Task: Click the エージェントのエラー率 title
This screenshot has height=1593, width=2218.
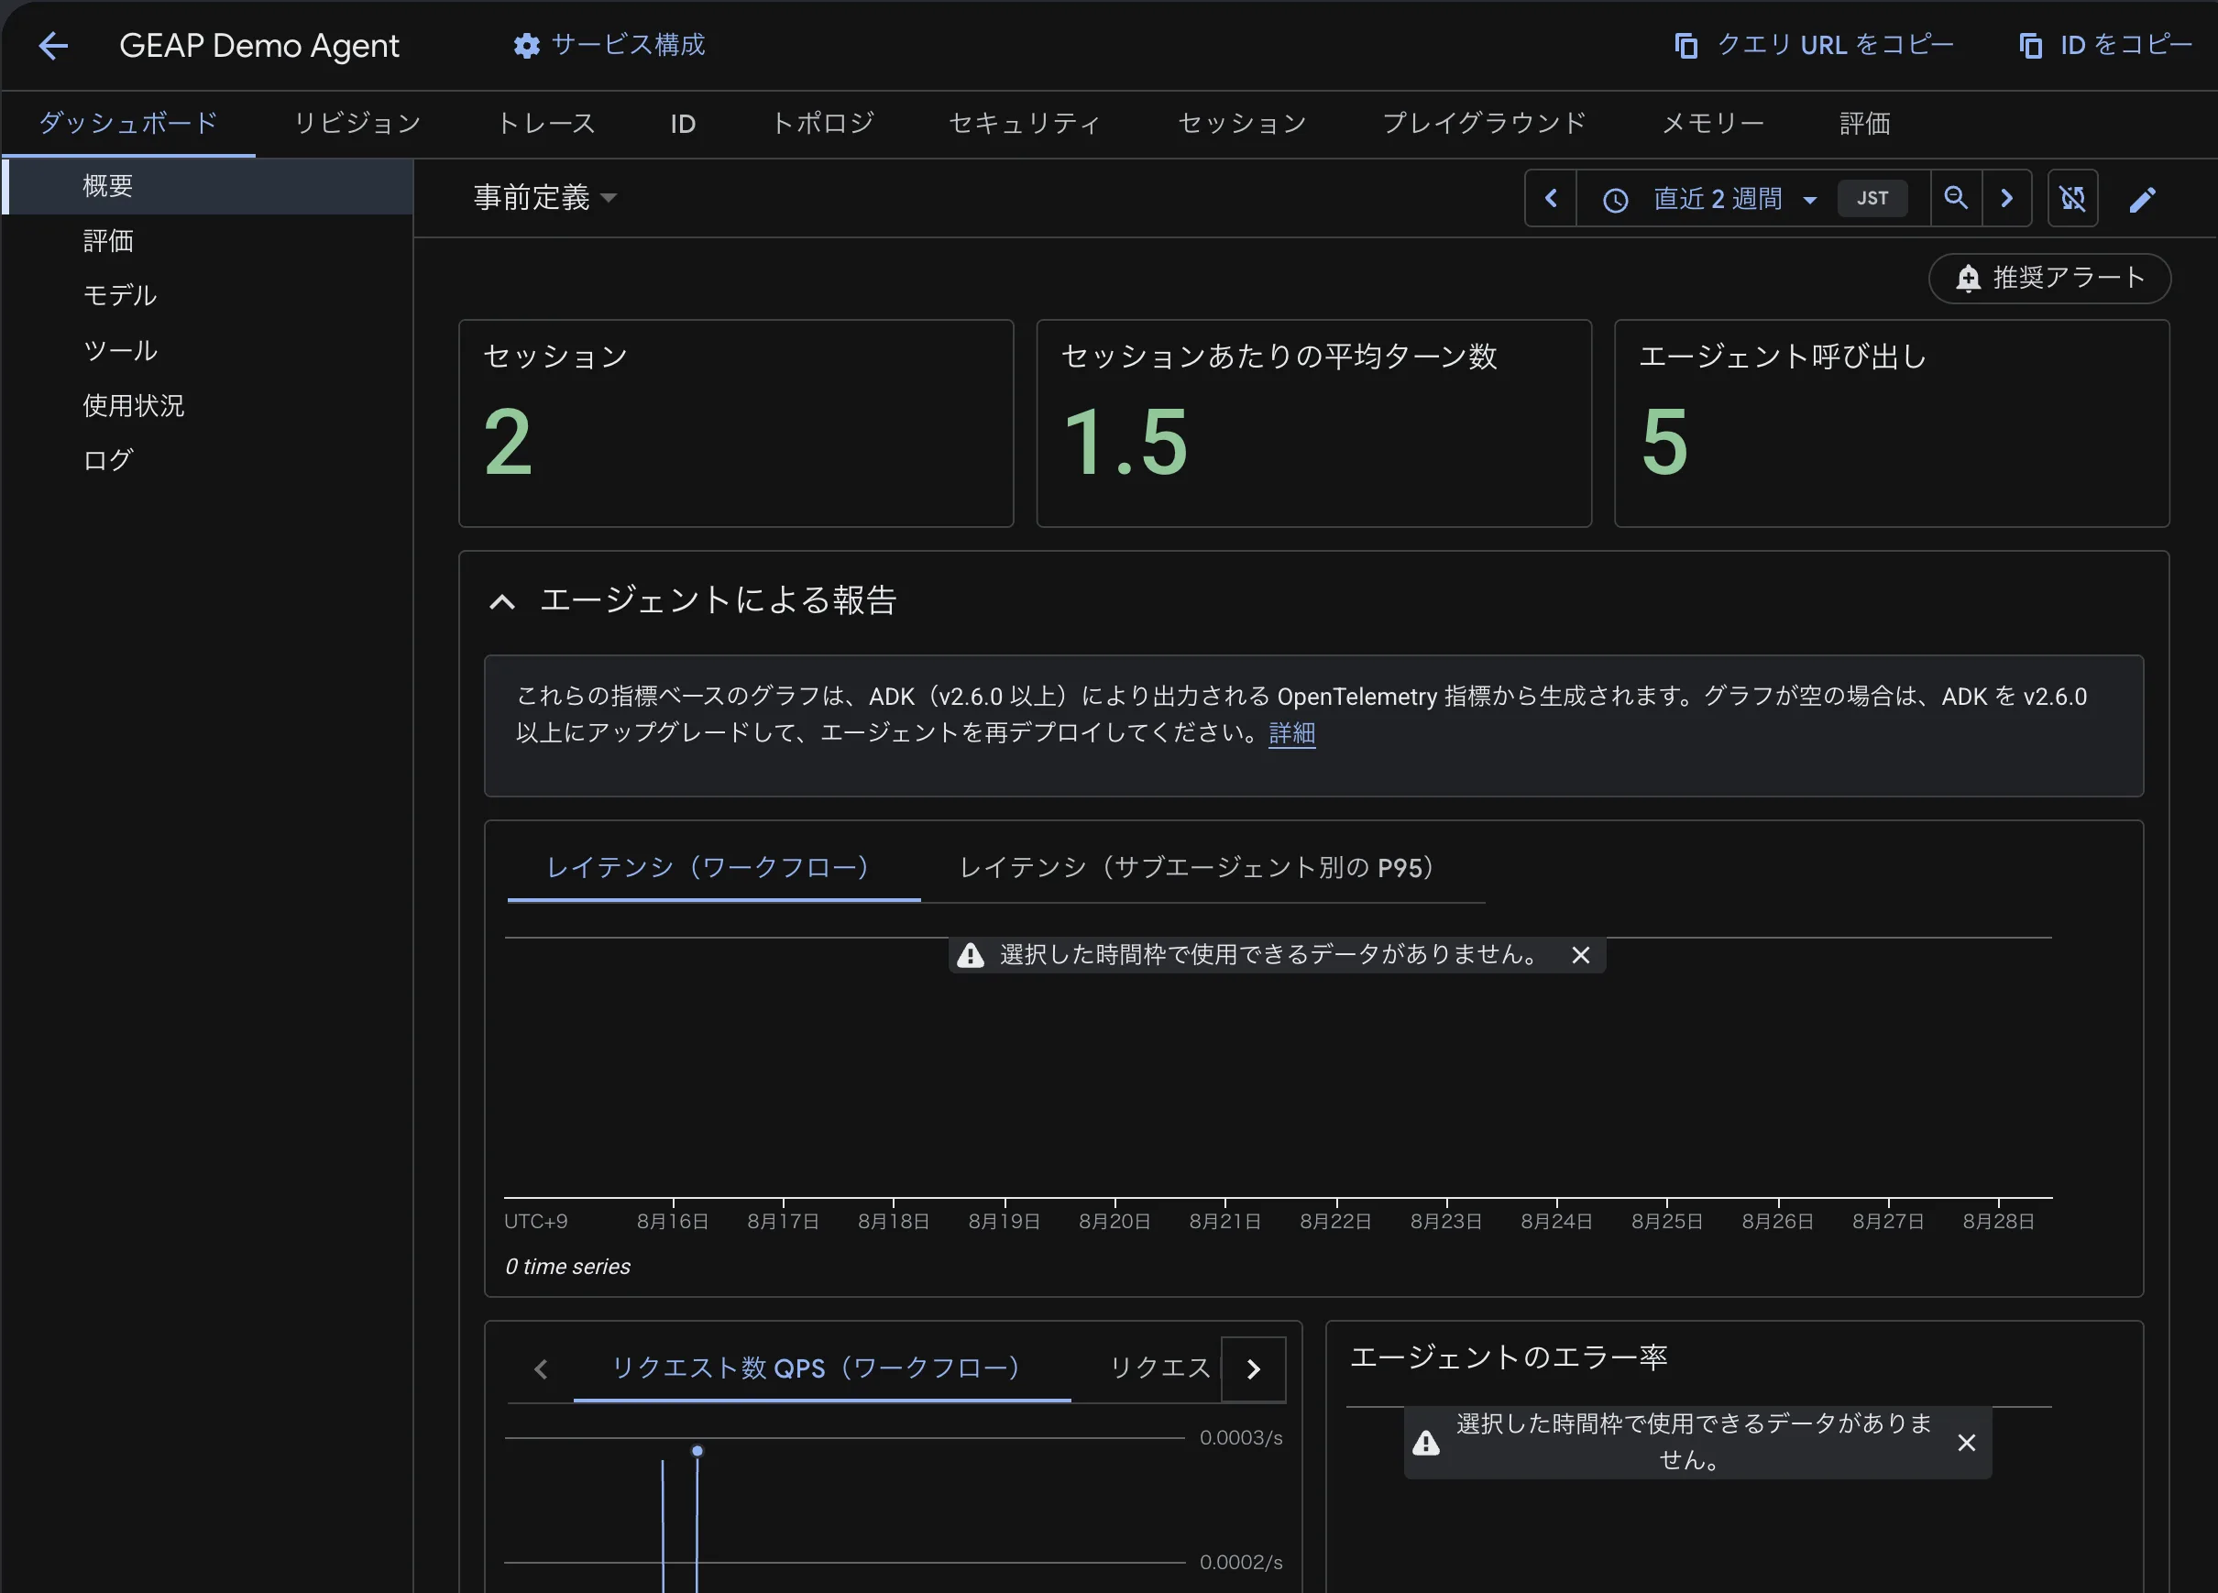Action: (x=1508, y=1357)
